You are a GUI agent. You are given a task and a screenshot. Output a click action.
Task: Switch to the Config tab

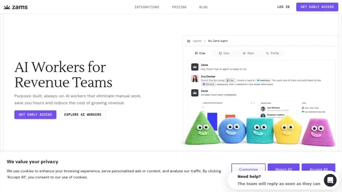pyautogui.click(x=272, y=53)
